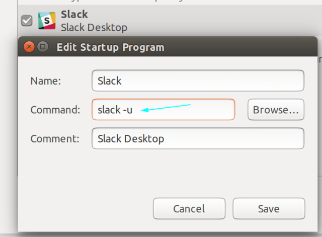This screenshot has height=237, width=322.
Task: Click the Command: label
Action: click(55, 110)
